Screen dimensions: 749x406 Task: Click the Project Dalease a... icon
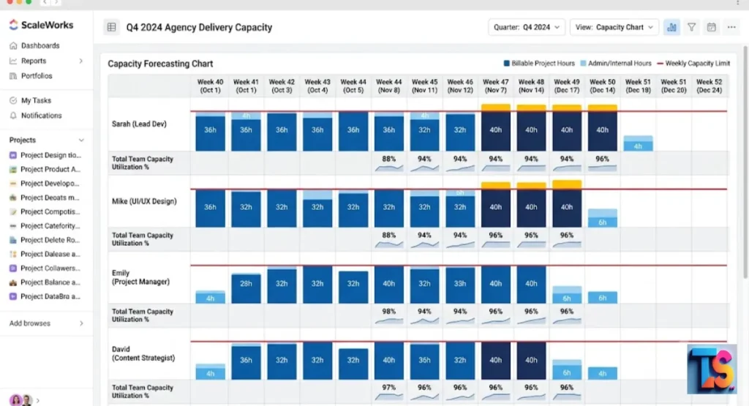click(13, 254)
